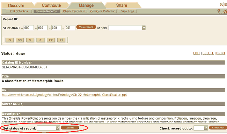Select the title 'A Classification of Metamorphic Rocks'
The height and width of the screenshot is (134, 227).
click(x=32, y=81)
